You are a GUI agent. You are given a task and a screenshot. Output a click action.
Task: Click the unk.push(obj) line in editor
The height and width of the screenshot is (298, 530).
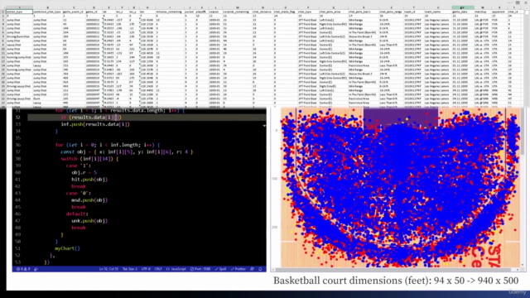click(x=89, y=221)
